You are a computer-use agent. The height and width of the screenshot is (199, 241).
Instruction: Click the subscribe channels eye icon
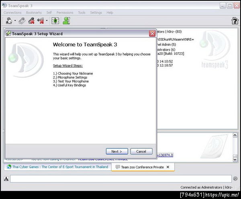pyautogui.click(x=55, y=21)
